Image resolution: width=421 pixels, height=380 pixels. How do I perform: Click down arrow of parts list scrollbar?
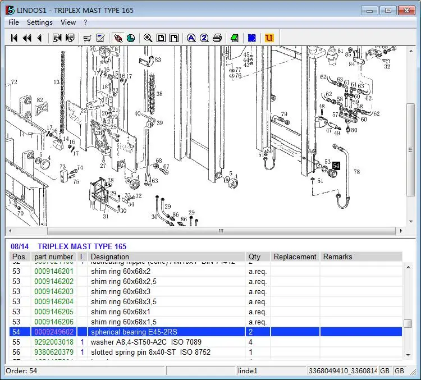tap(408, 355)
